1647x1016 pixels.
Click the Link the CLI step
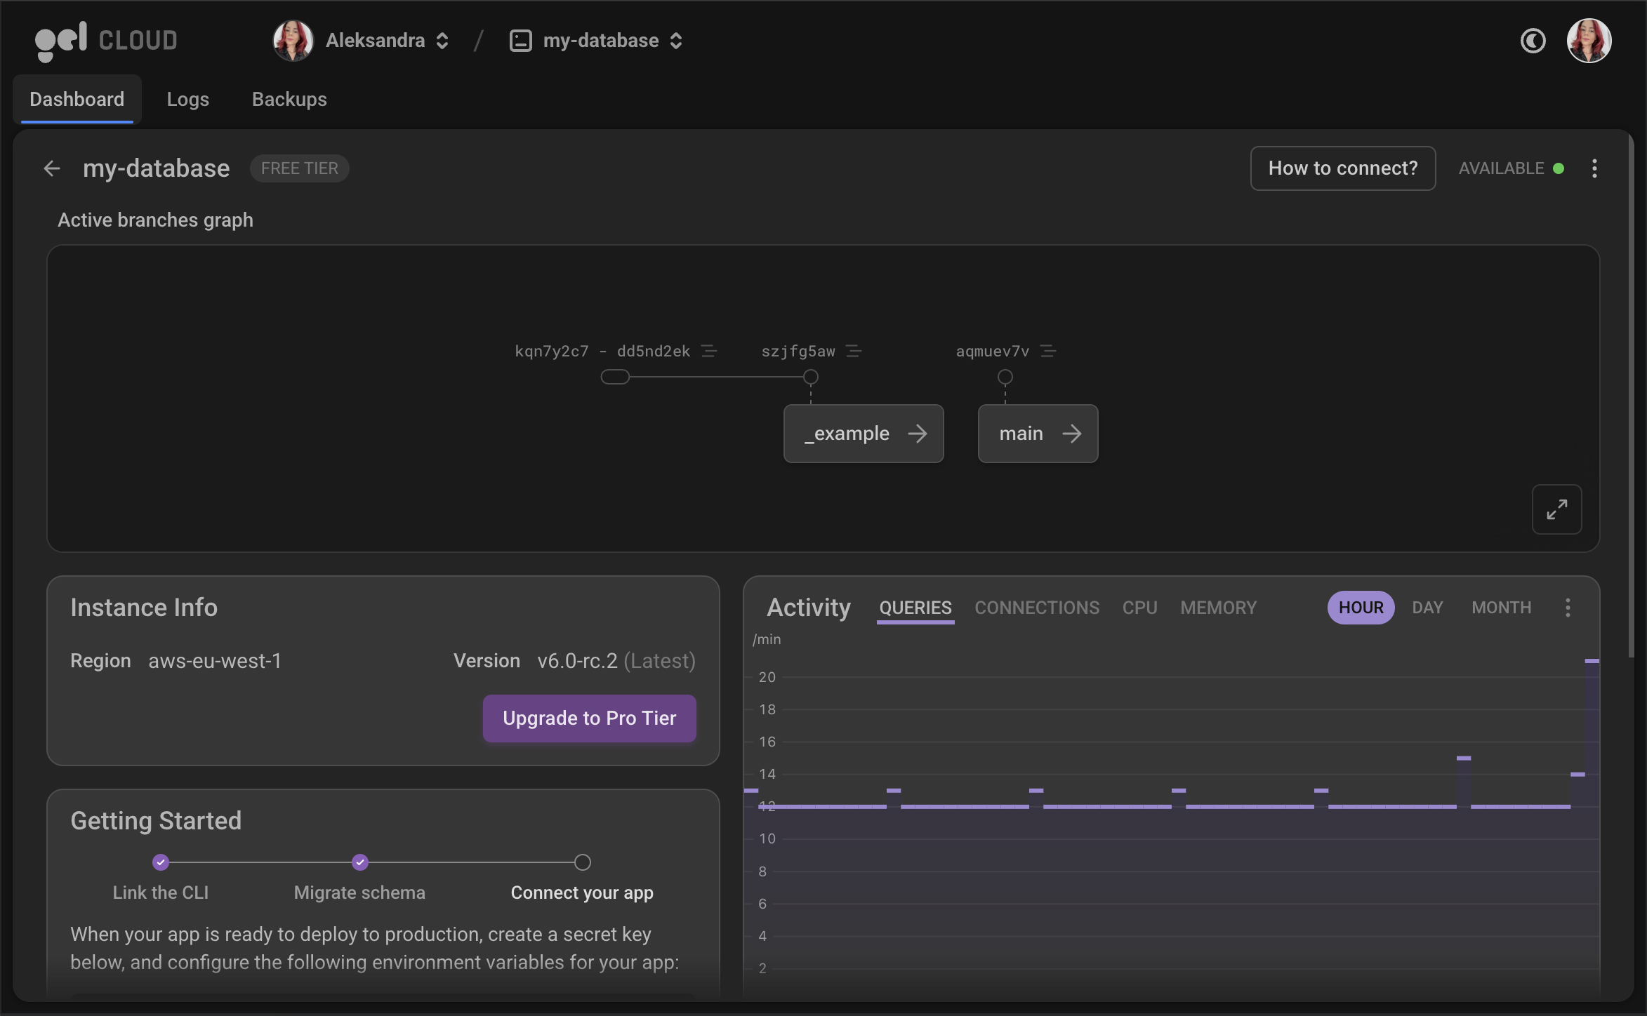point(161,878)
